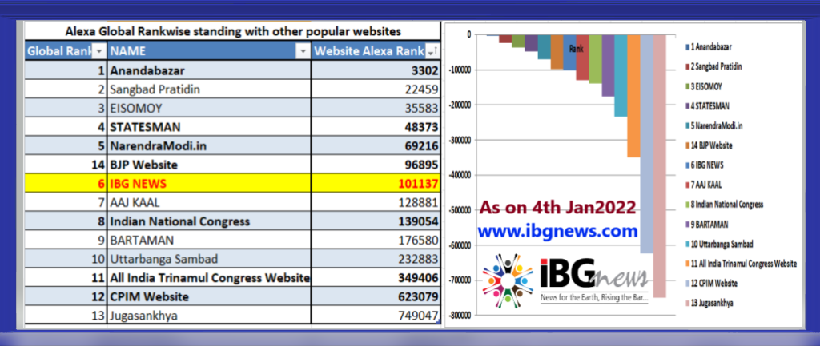Click the 'As on 4th Jan2022' caption

coord(557,207)
